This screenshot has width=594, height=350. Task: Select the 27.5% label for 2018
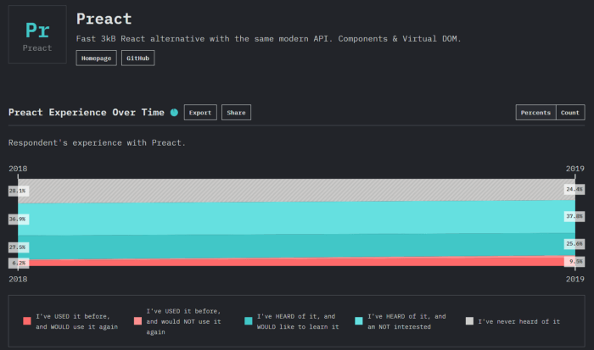pos(19,247)
